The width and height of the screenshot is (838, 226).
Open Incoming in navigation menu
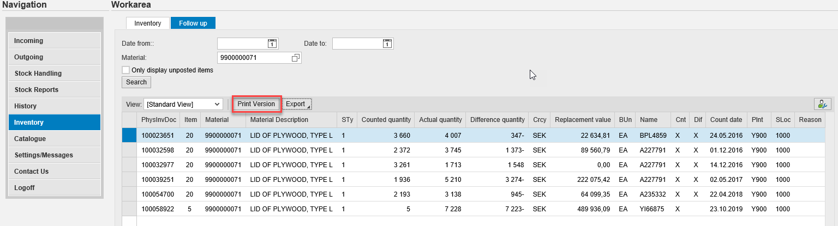55,41
